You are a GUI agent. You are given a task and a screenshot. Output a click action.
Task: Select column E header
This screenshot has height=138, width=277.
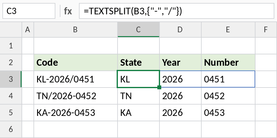[x=228, y=30]
